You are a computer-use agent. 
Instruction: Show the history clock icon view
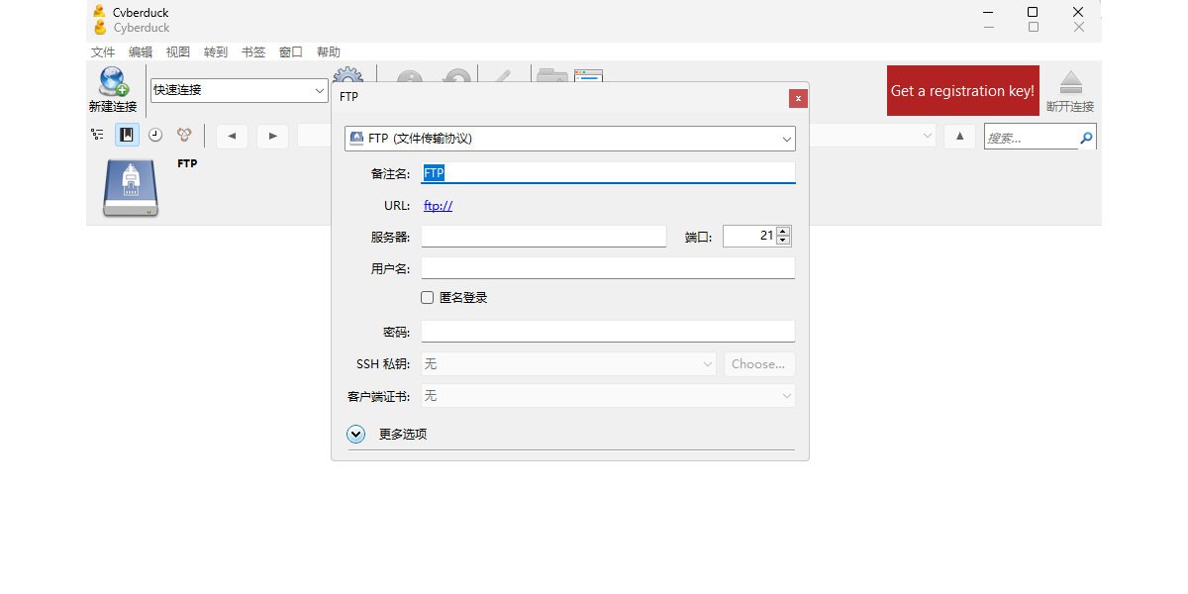155,135
